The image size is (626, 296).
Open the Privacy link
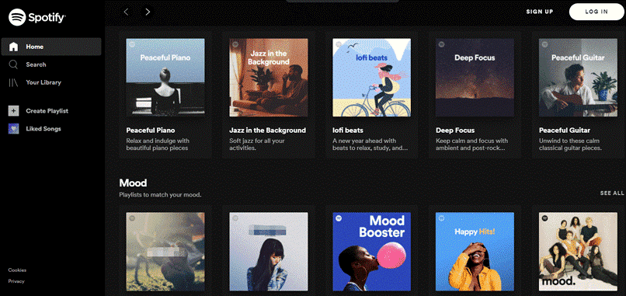[x=16, y=281]
